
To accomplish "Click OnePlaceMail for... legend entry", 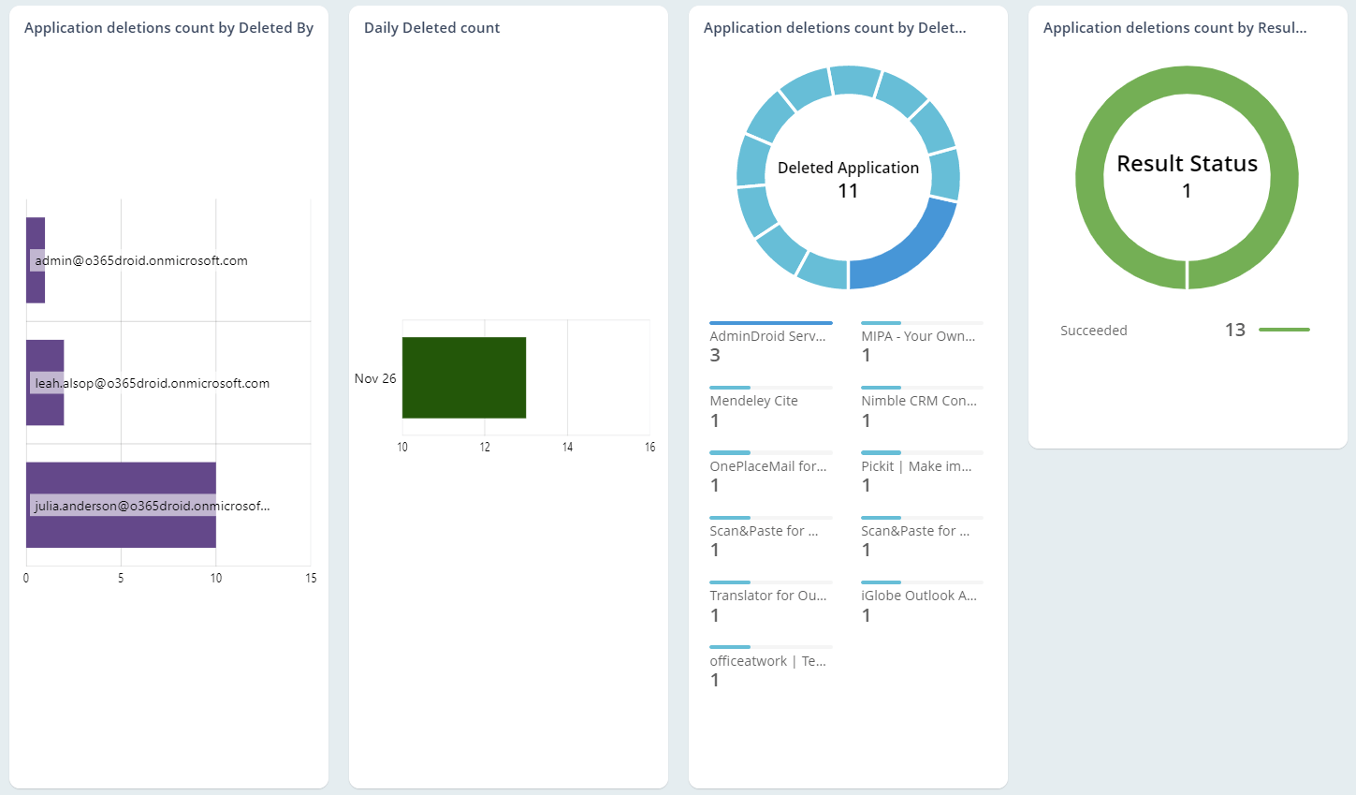I will [x=767, y=466].
